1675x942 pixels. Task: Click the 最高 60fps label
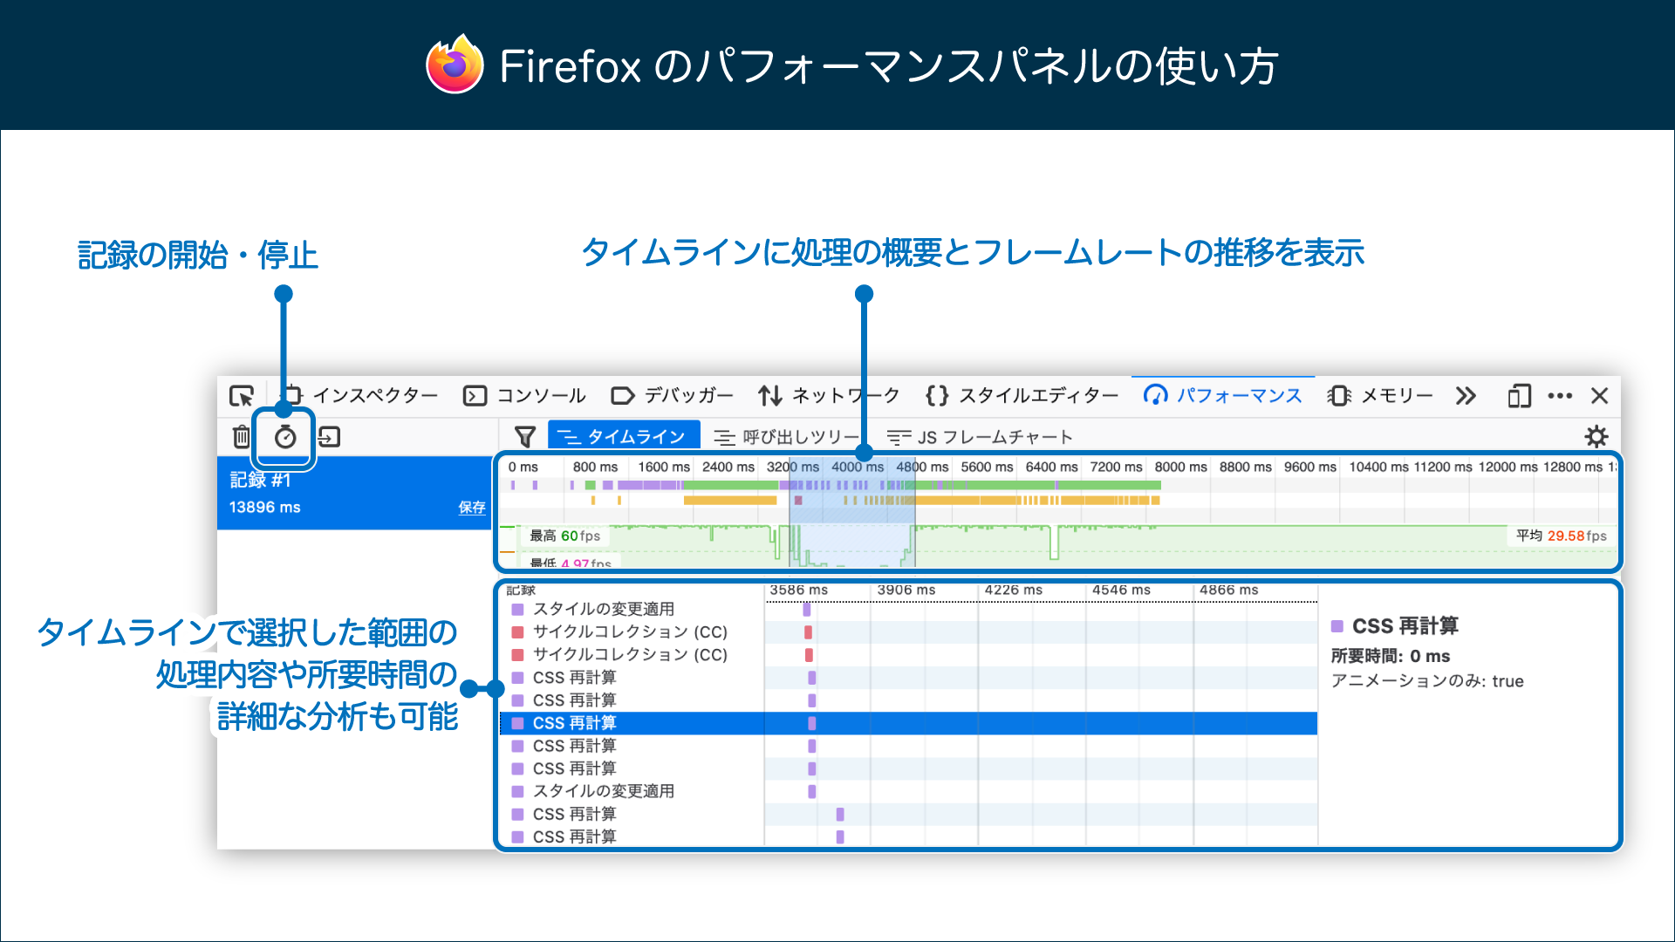(564, 536)
